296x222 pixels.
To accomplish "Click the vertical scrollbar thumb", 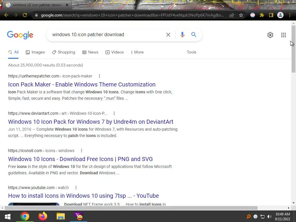I will coord(293,49).
